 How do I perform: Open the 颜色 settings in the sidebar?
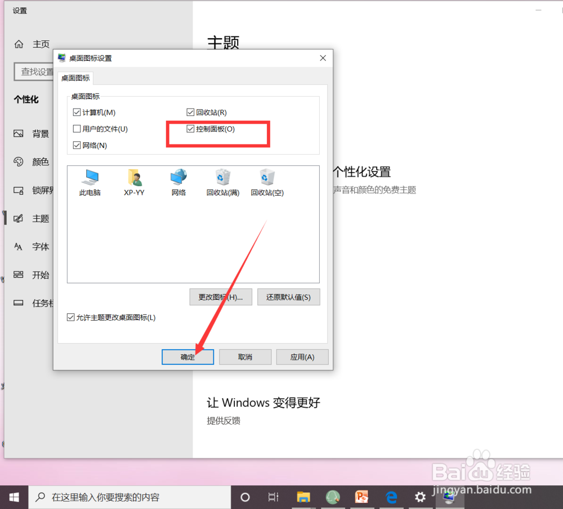(40, 162)
